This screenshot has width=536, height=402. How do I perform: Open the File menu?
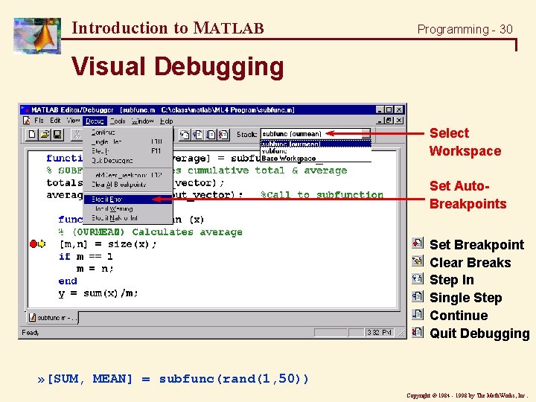(39, 121)
